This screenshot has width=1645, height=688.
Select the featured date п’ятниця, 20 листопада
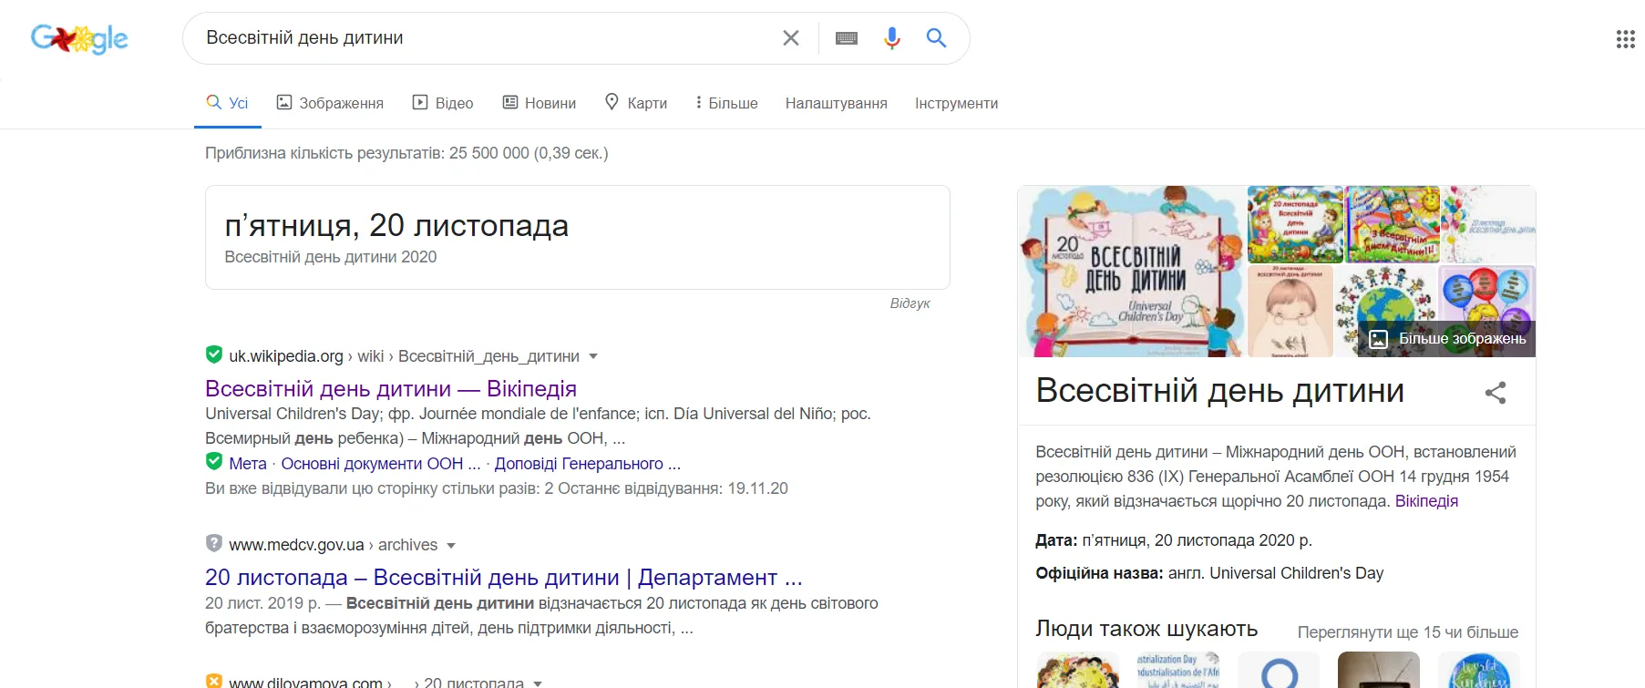tap(396, 225)
